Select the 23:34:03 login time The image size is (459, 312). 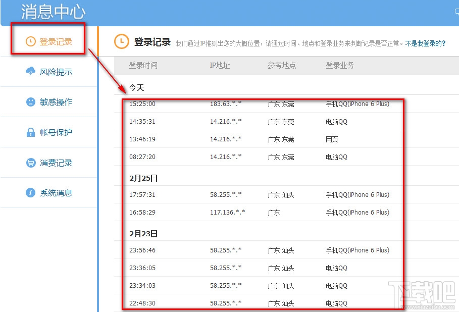tap(142, 285)
